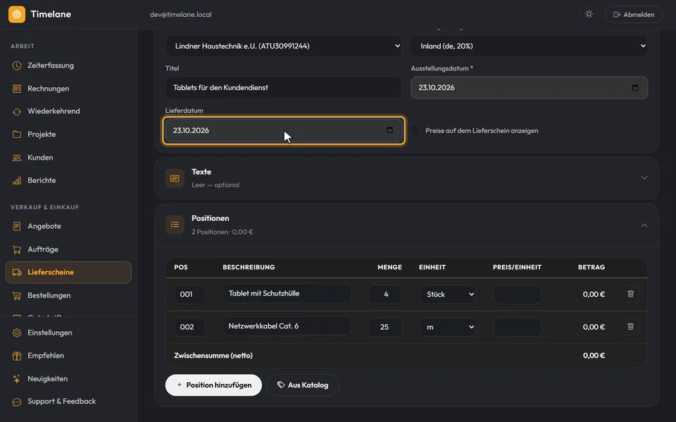
Task: Click the Timelane logo icon
Action: click(17, 14)
